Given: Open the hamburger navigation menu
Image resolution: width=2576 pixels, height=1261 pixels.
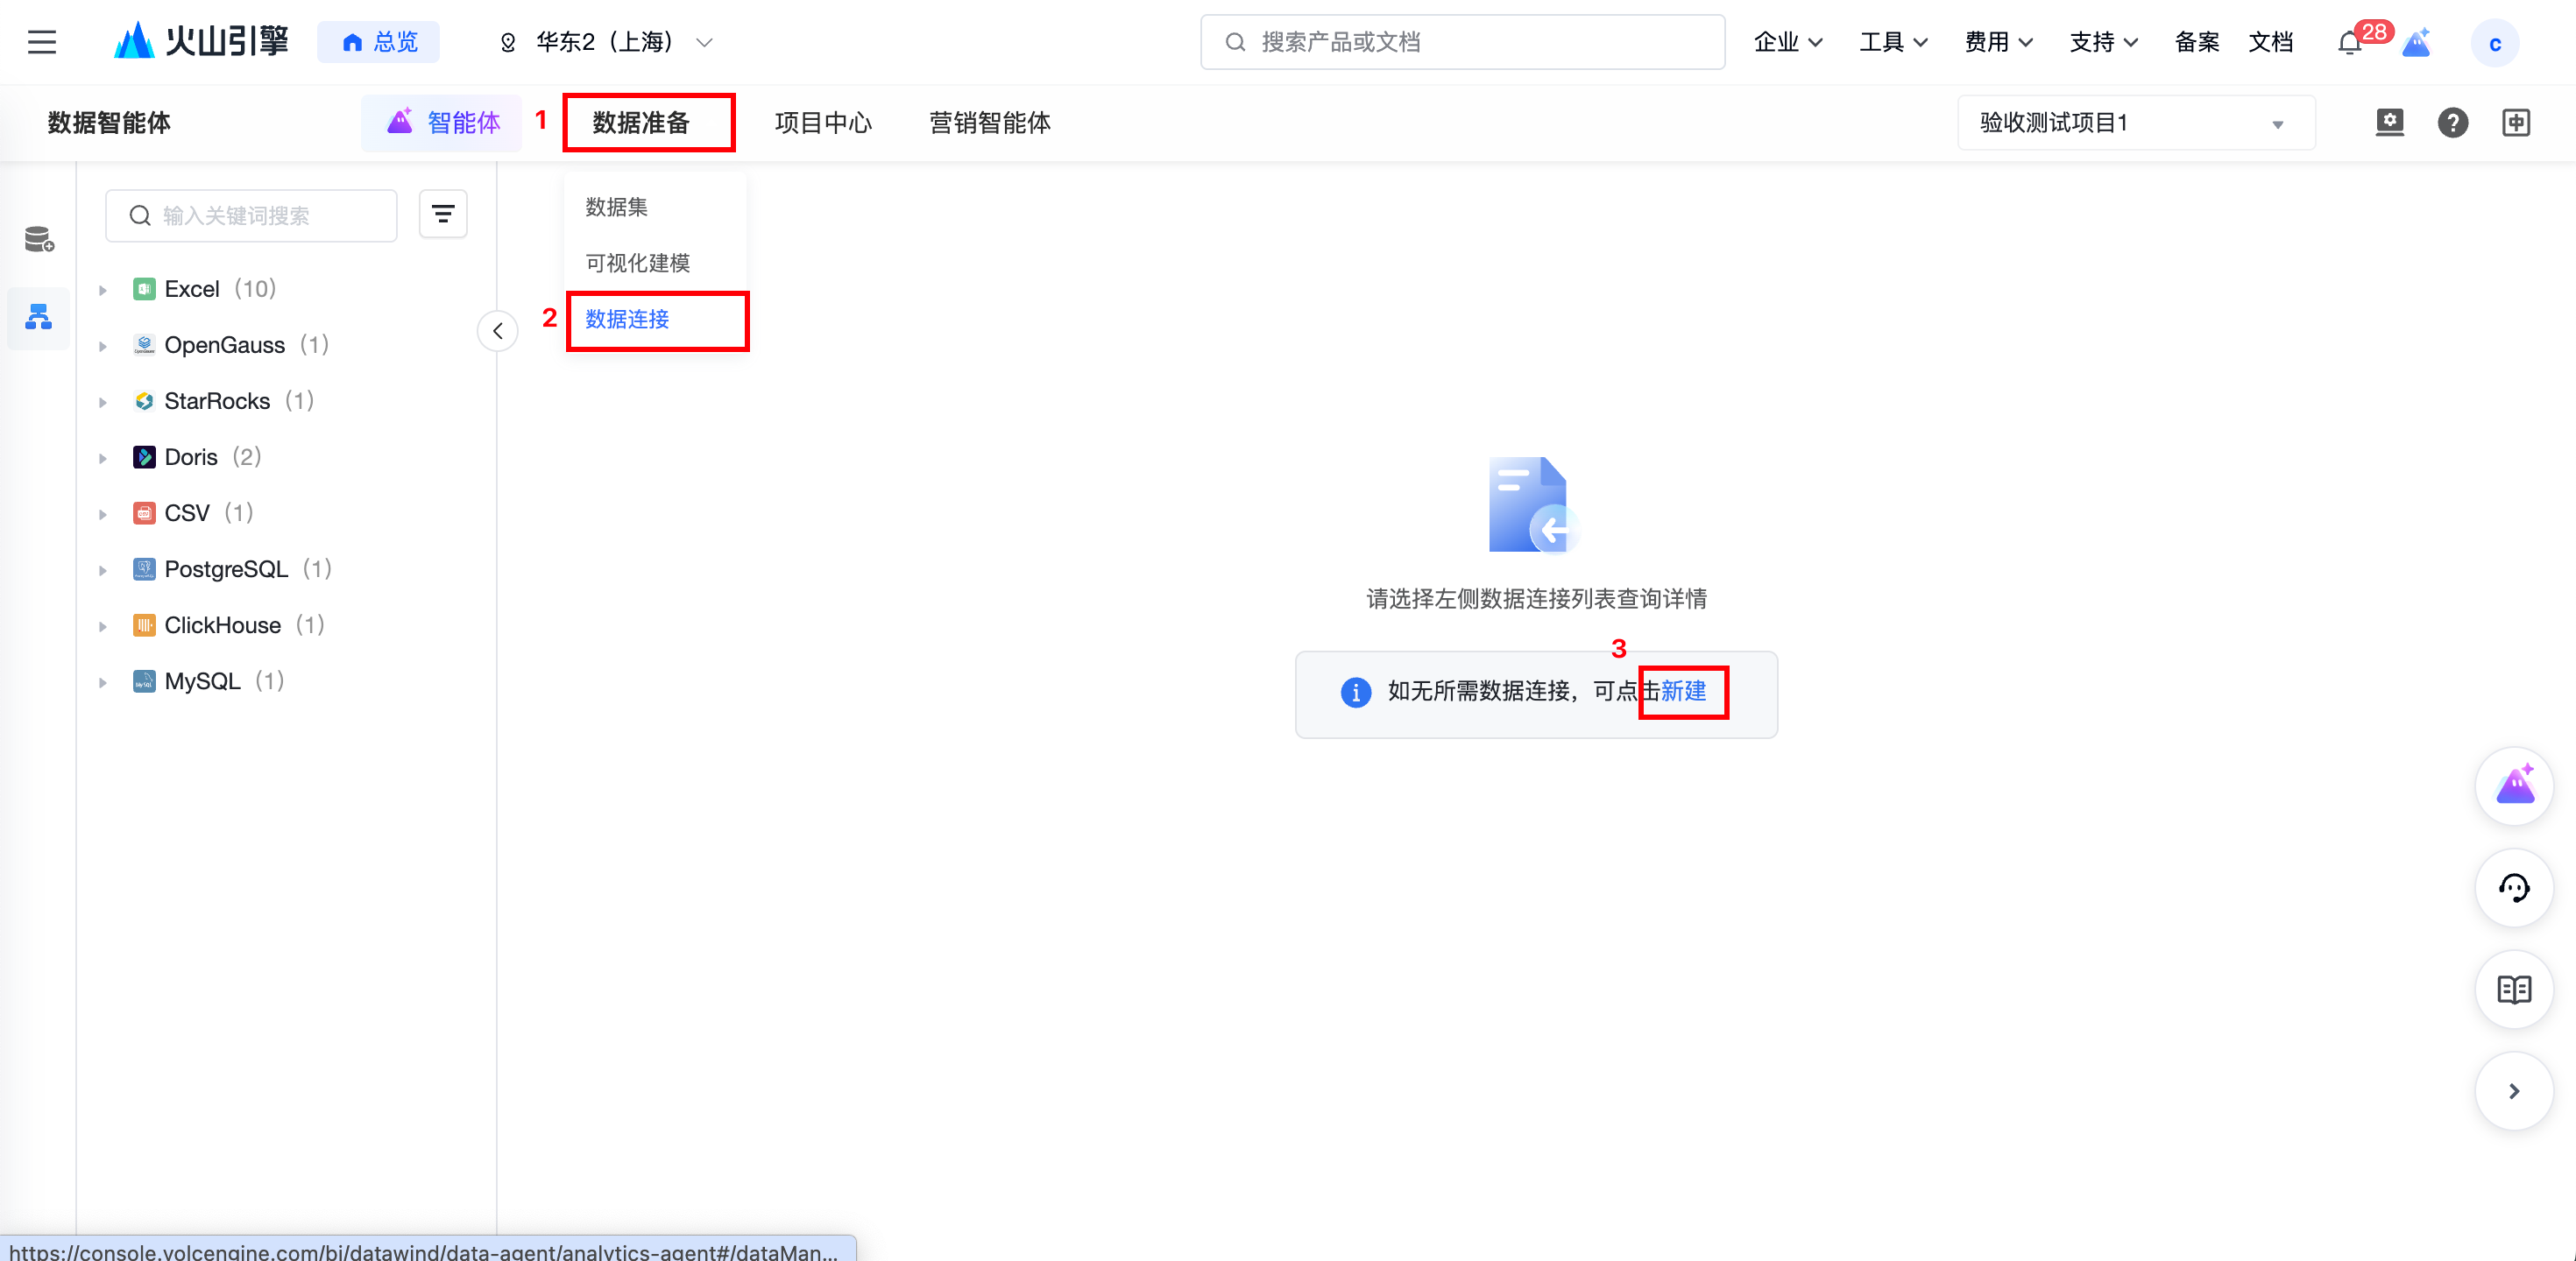Looking at the screenshot, I should click(42, 42).
